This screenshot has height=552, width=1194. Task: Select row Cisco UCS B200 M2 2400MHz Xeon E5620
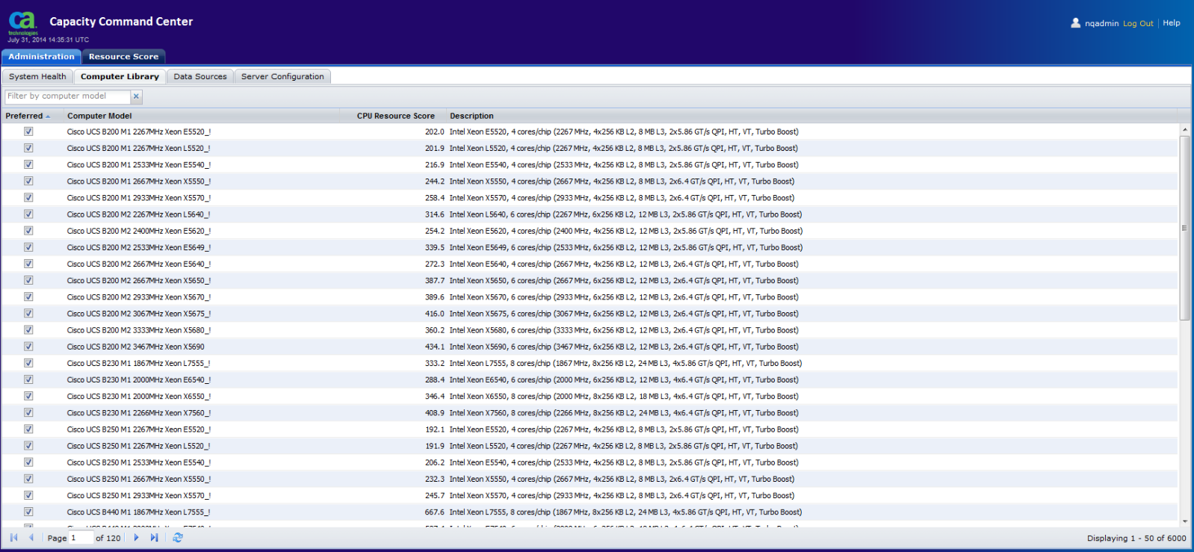coord(590,231)
